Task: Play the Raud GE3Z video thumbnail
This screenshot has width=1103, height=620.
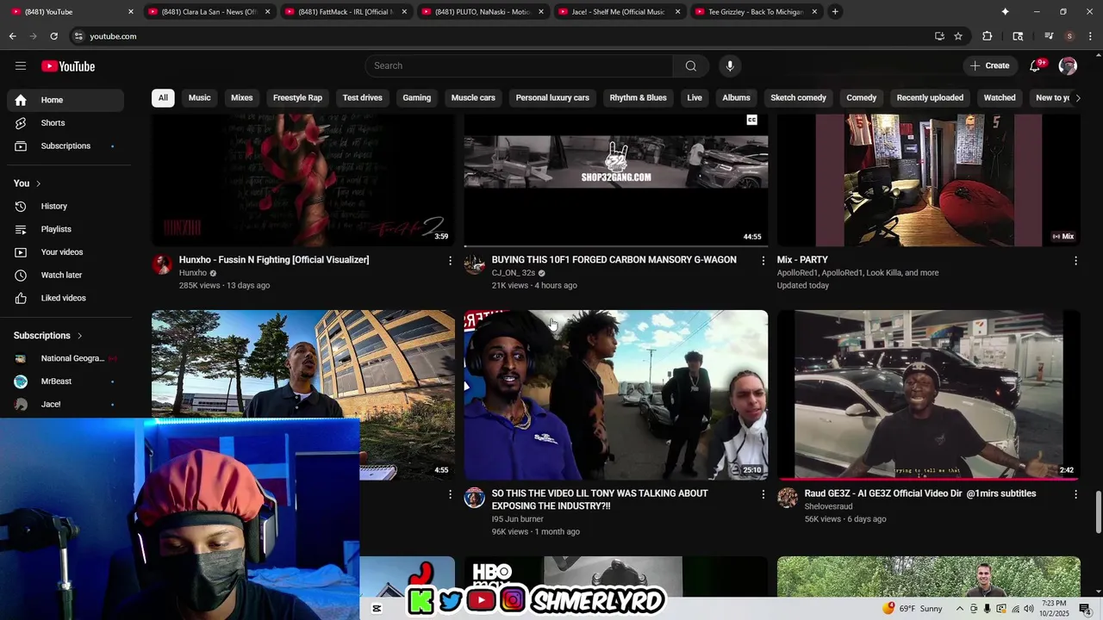Action: pos(929,395)
